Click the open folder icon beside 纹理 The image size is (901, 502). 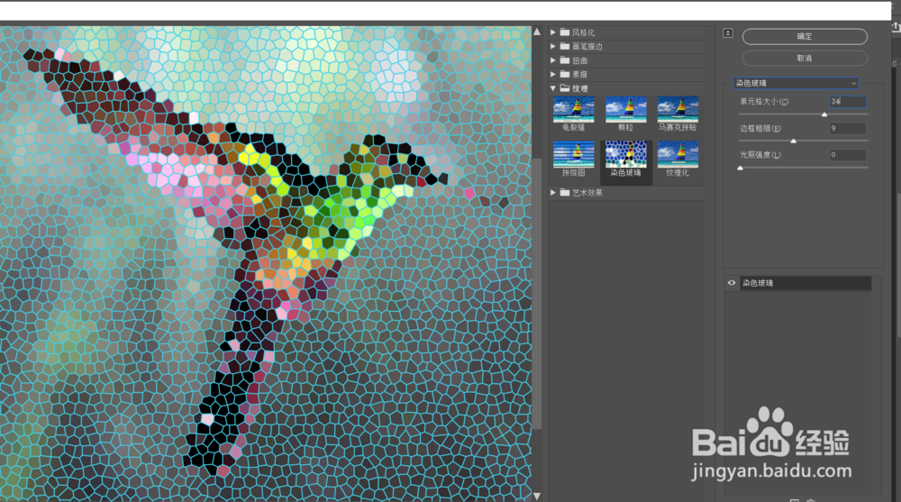coord(565,88)
